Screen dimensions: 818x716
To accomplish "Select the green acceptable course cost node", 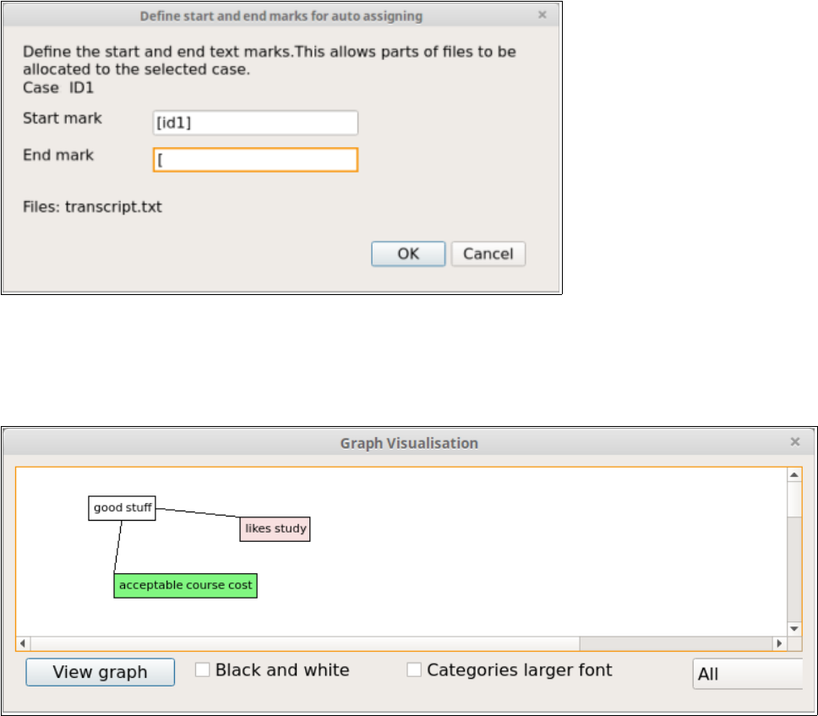I will [x=185, y=585].
